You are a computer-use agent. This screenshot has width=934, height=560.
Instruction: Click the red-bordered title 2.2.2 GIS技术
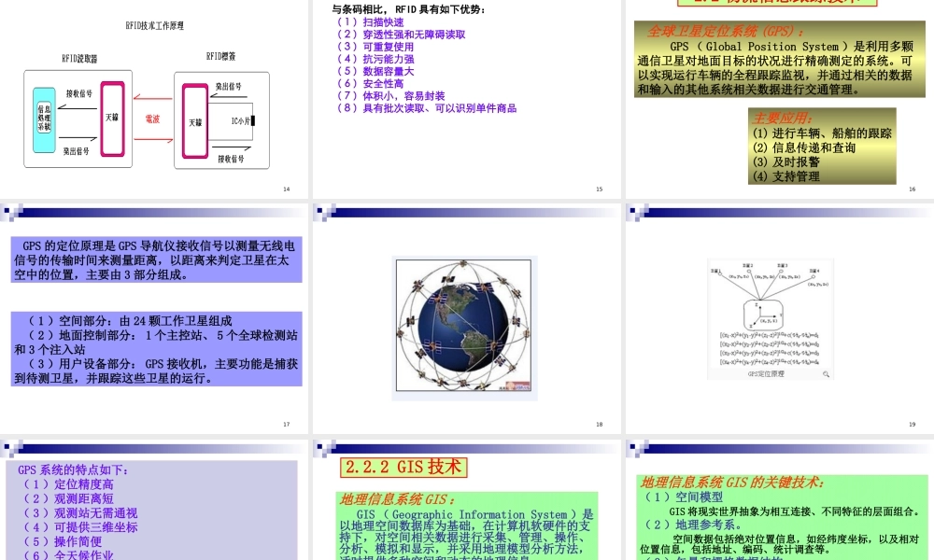403,468
